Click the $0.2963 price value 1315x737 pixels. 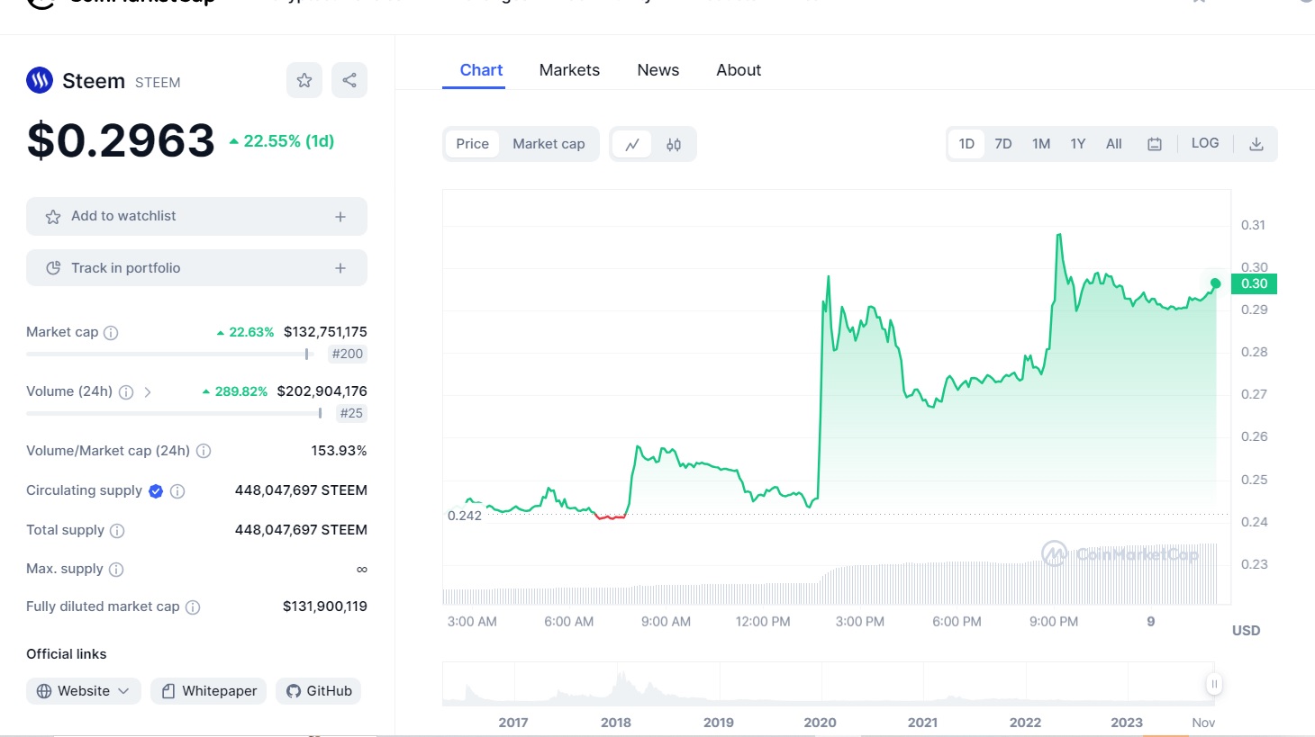click(x=121, y=141)
